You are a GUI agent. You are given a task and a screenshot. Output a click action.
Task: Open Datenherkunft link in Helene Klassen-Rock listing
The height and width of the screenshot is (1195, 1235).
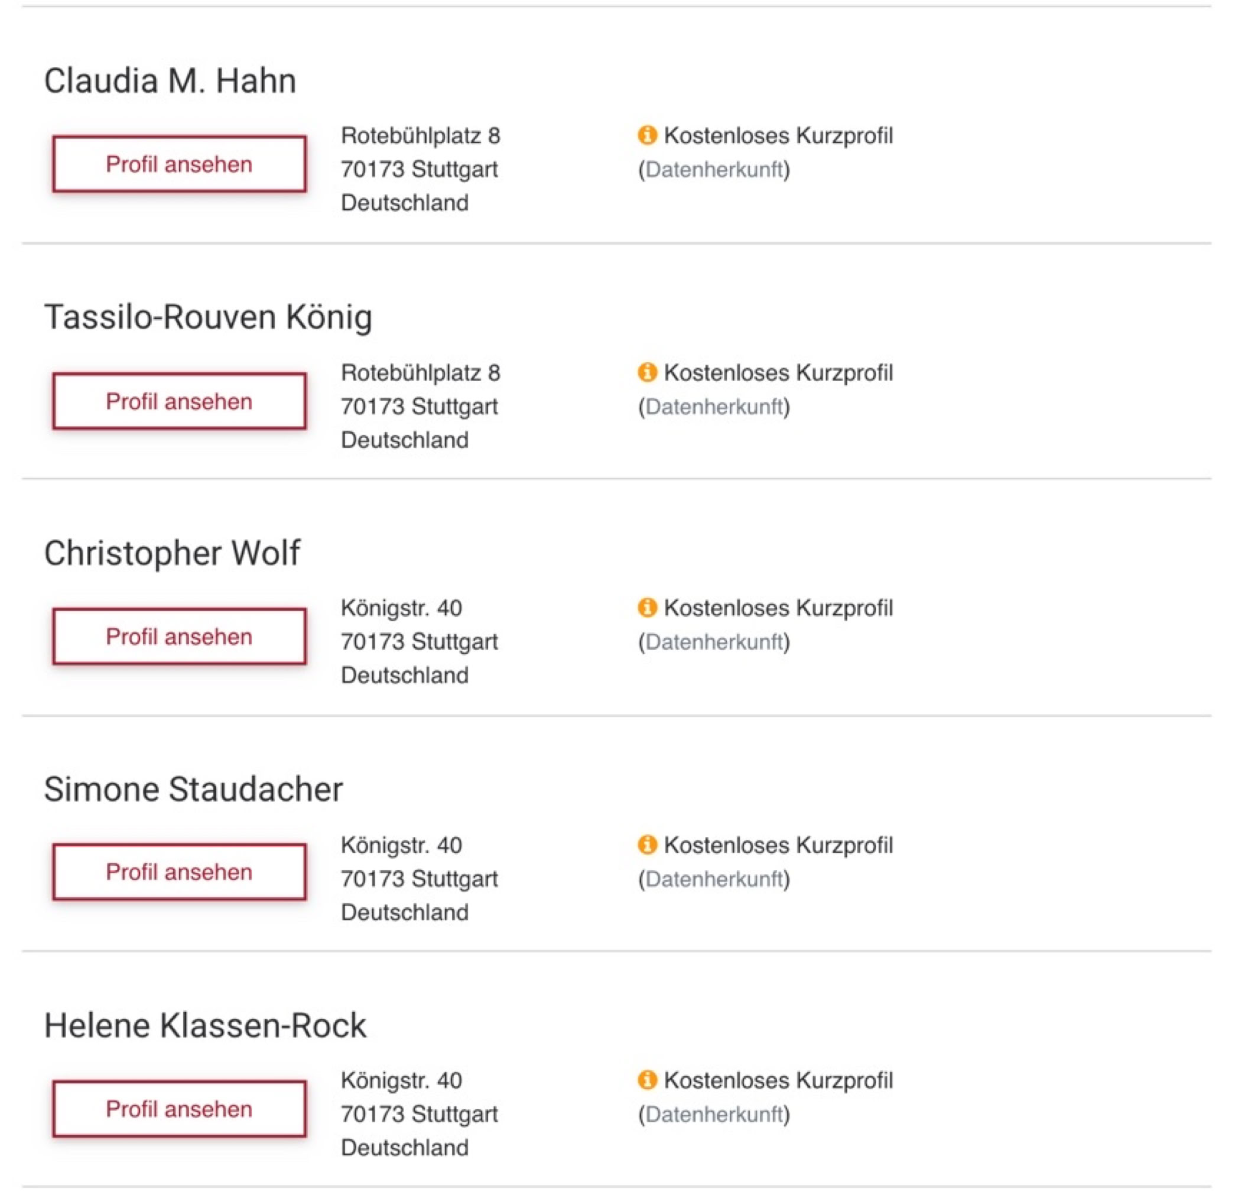point(714,1114)
